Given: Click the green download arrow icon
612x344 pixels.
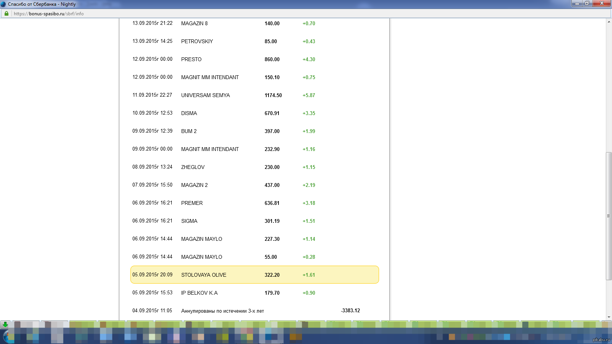Looking at the screenshot, I should click(5, 325).
